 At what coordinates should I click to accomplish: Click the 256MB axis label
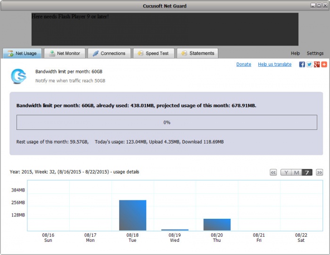click(18, 202)
